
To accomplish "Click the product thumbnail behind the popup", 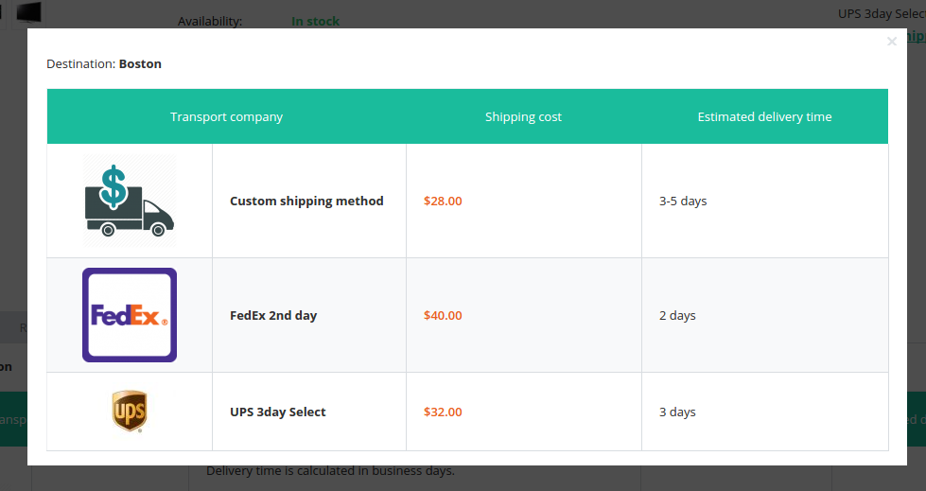I will click(x=29, y=12).
